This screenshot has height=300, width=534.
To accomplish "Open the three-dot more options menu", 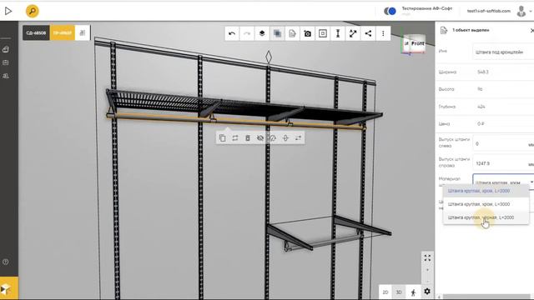I will pos(383,33).
